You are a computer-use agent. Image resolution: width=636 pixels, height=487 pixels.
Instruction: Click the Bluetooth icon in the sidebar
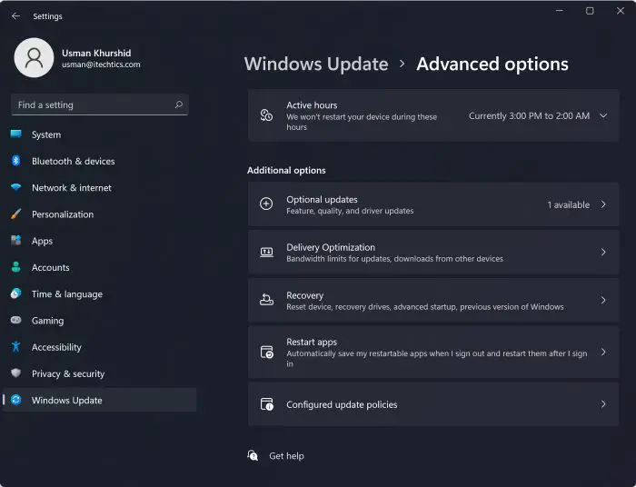coord(15,161)
